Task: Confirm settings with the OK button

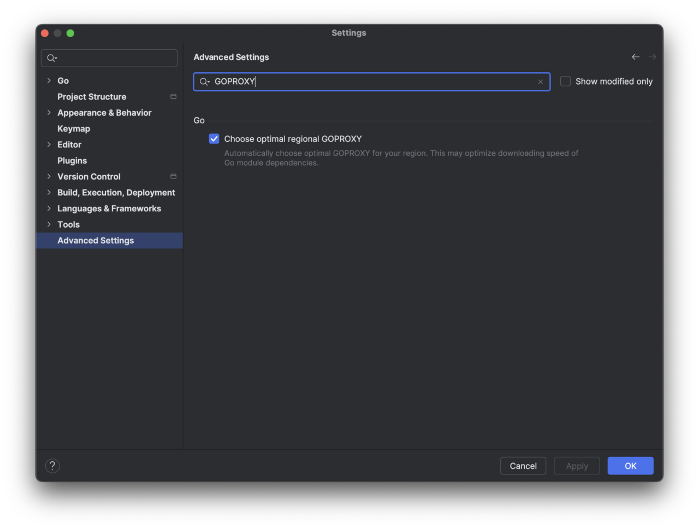Action: click(631, 466)
